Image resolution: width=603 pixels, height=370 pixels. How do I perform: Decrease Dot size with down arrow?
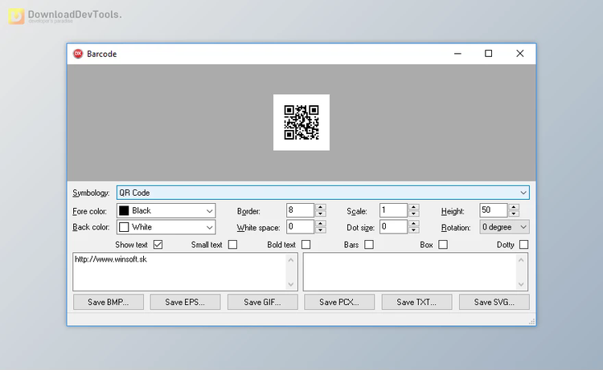coord(413,230)
